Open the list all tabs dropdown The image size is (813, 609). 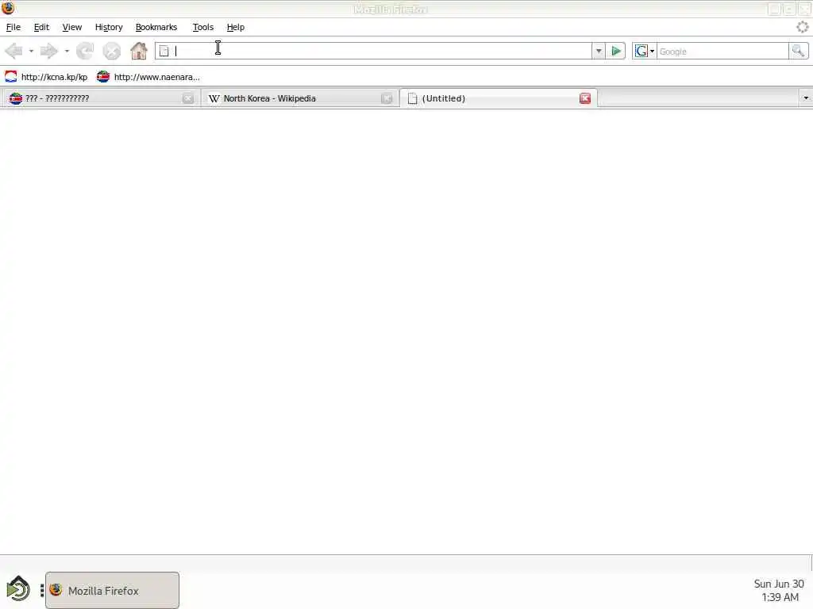806,98
